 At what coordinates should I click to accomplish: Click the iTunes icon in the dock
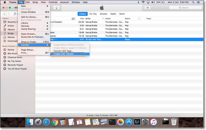(x=153, y=122)
